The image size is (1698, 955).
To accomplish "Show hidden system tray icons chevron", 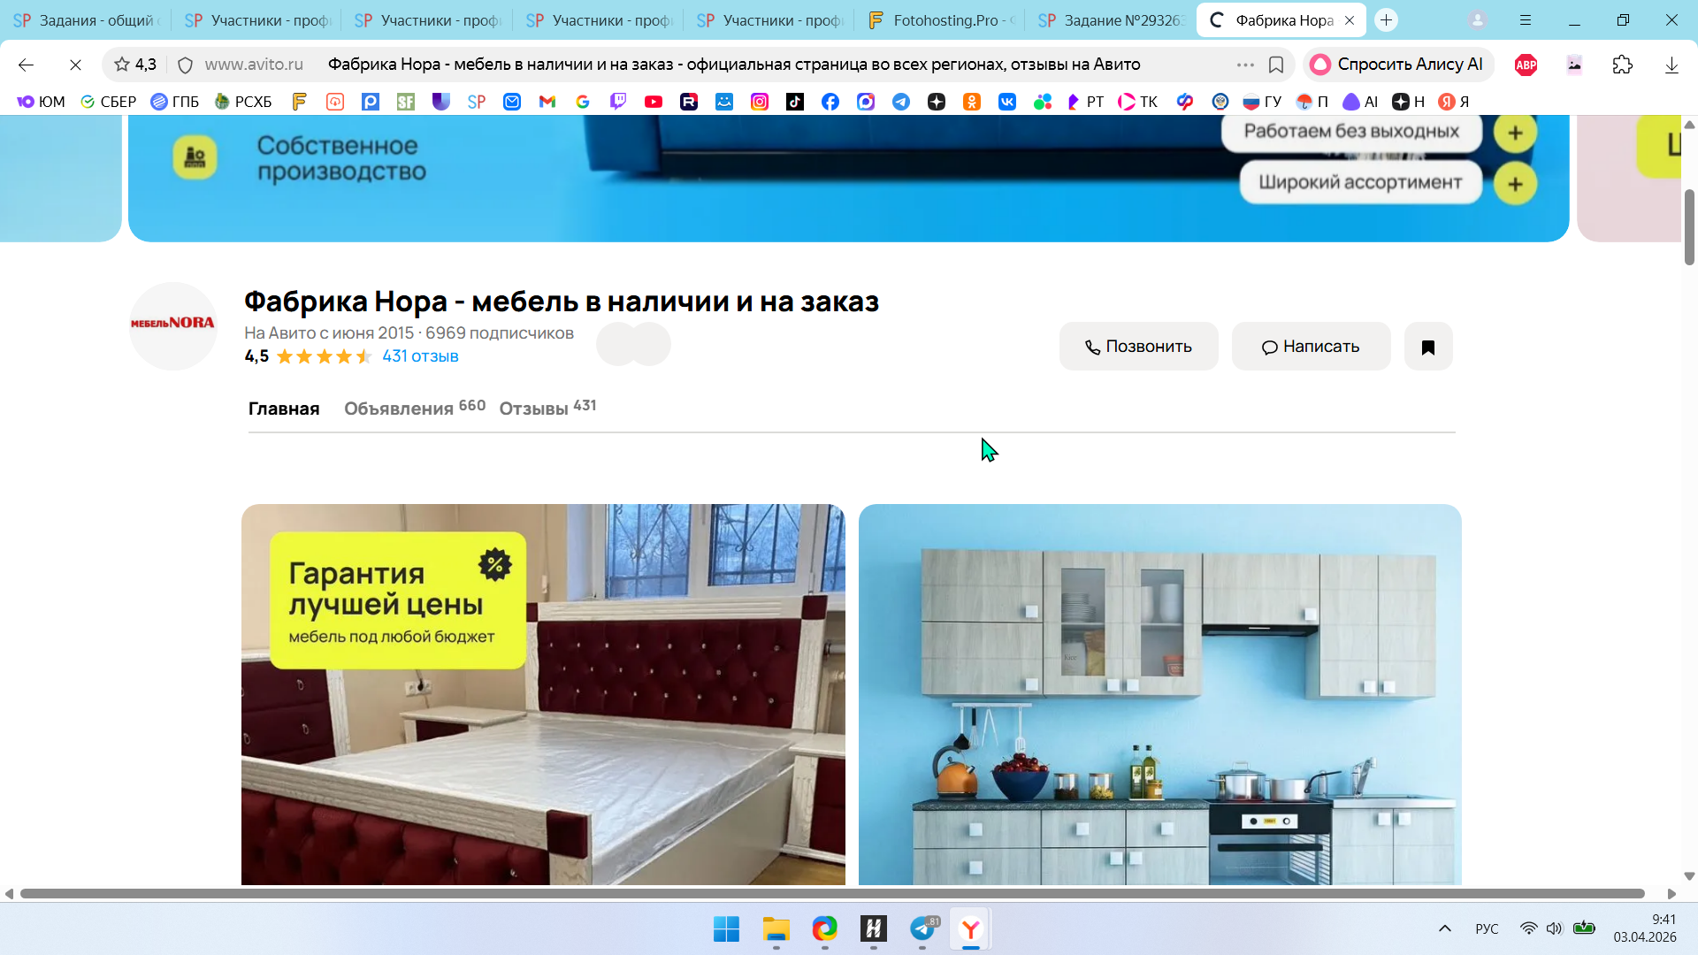I will pos(1444,928).
